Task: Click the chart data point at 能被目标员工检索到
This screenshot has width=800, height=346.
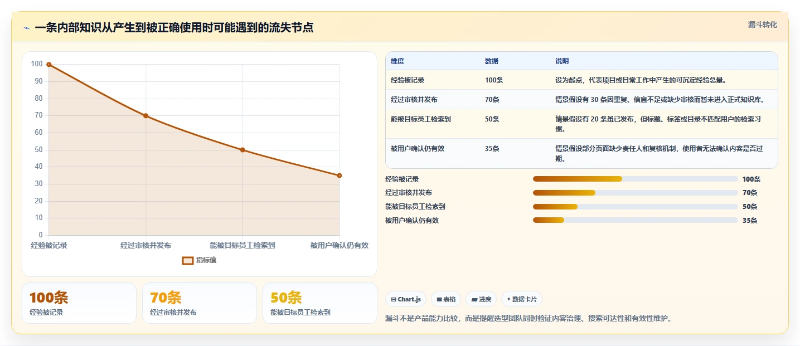Action: coord(243,150)
